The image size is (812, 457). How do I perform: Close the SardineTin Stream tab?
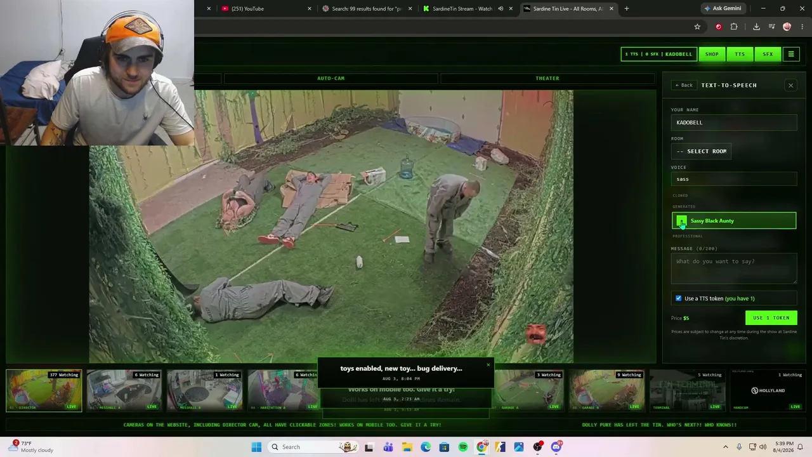click(x=511, y=8)
